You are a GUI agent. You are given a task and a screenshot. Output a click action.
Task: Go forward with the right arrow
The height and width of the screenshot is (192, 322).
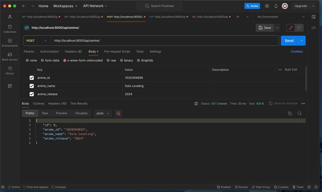tap(33, 6)
